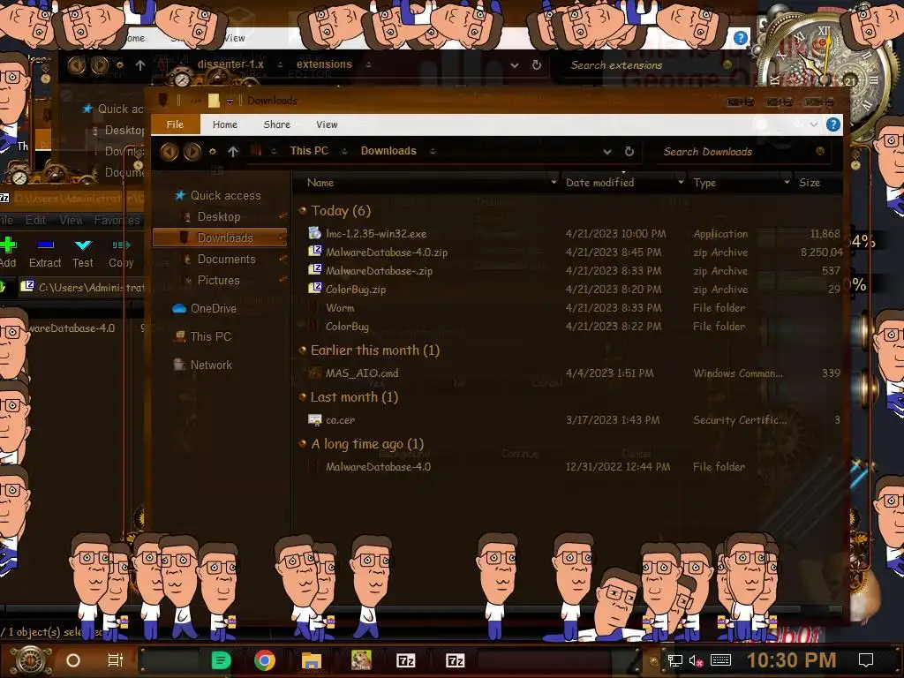Open the File ribbon tab in Downloads window
904x678 pixels.
176,124
